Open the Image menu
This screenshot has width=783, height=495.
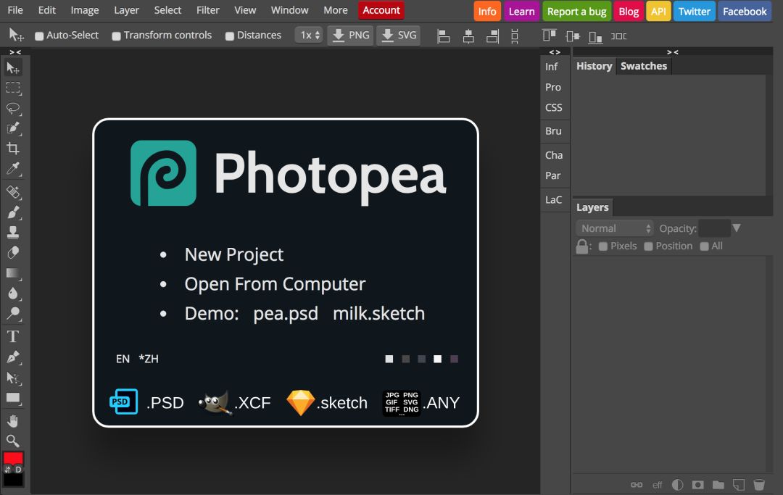85,10
